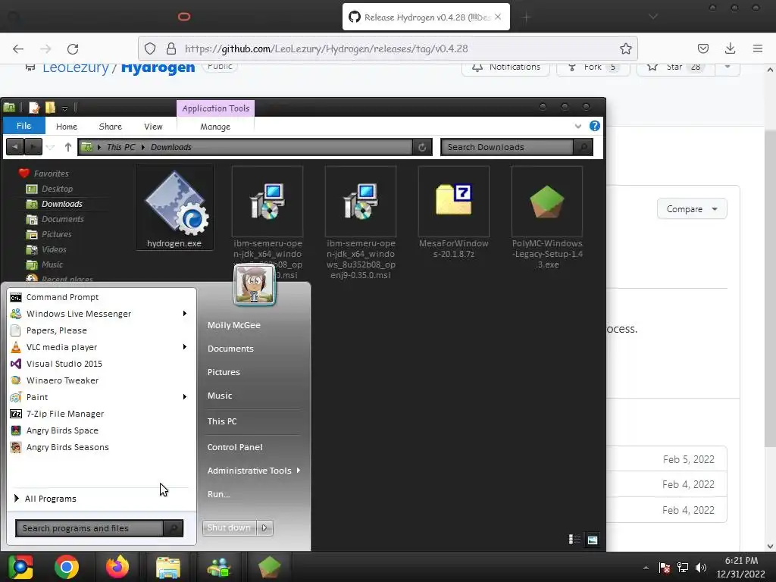Click the Firefox URL address bar
Viewport: 776px width, 582px height.
tap(387, 48)
